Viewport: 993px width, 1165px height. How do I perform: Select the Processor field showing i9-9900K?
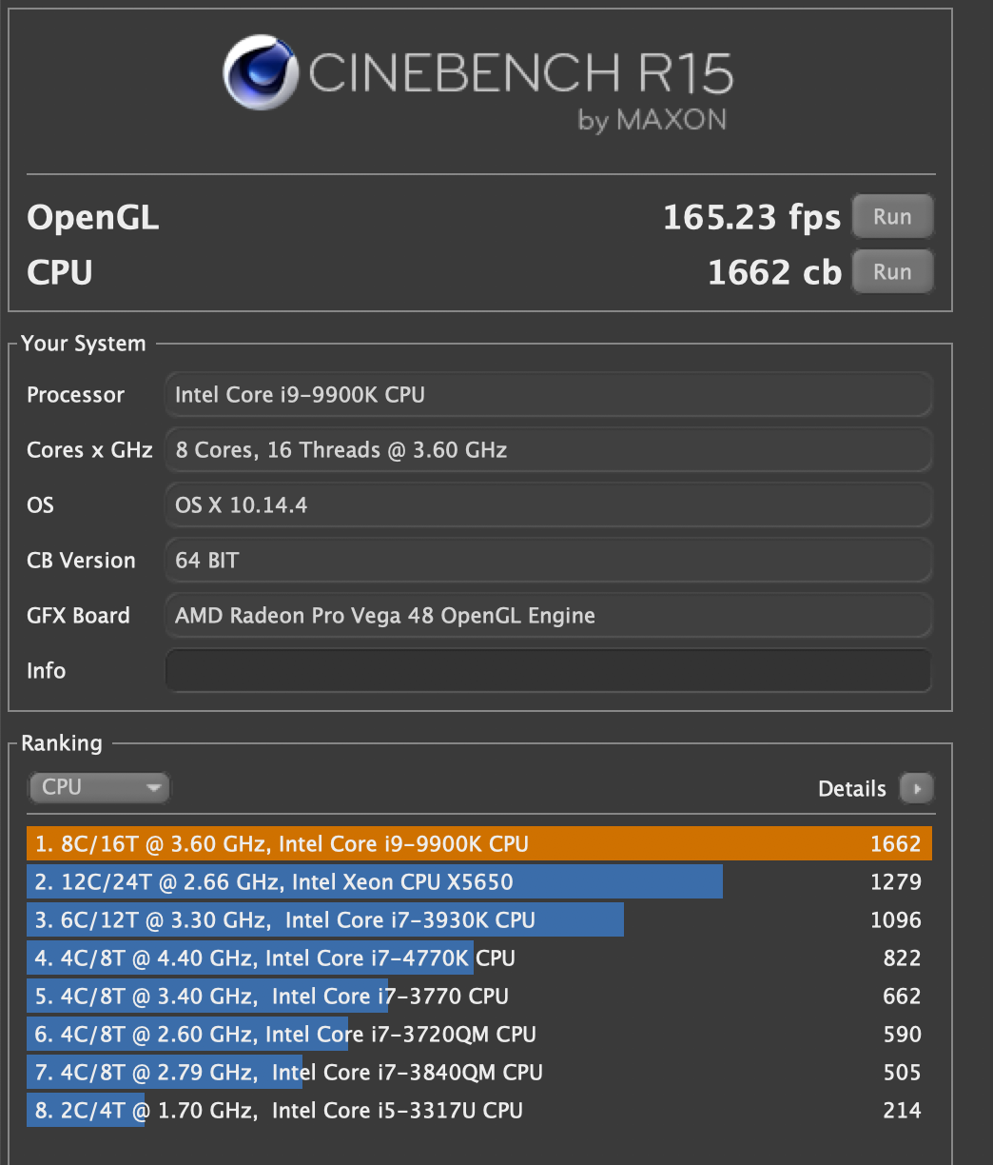(x=549, y=394)
